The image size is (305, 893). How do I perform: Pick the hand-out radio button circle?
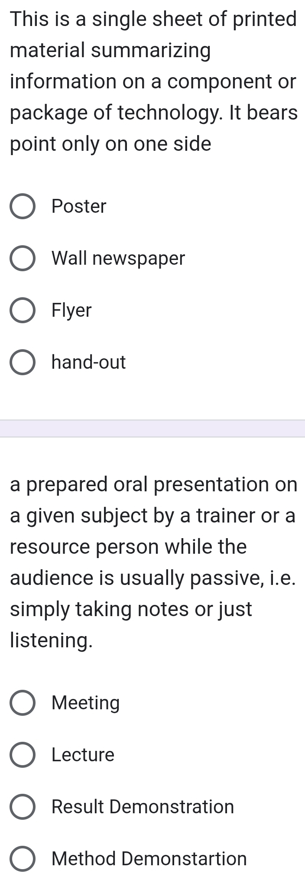[23, 362]
